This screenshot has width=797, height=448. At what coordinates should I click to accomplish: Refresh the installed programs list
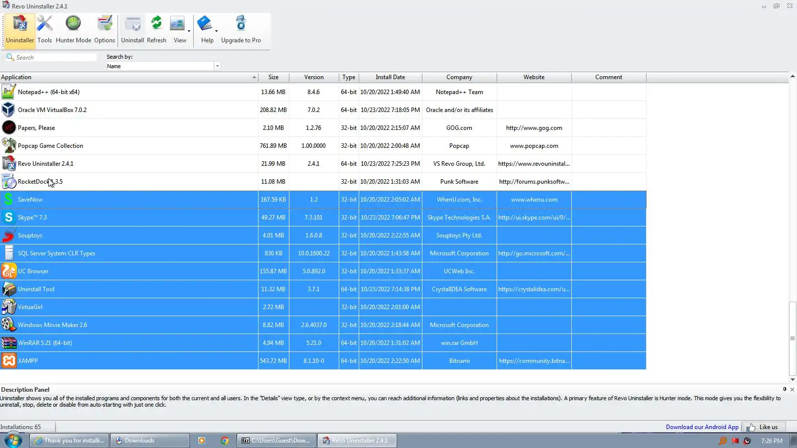click(x=156, y=30)
